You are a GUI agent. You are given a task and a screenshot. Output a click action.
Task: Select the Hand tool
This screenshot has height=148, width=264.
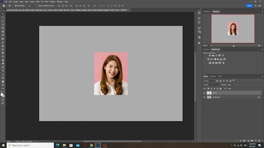tap(3, 81)
